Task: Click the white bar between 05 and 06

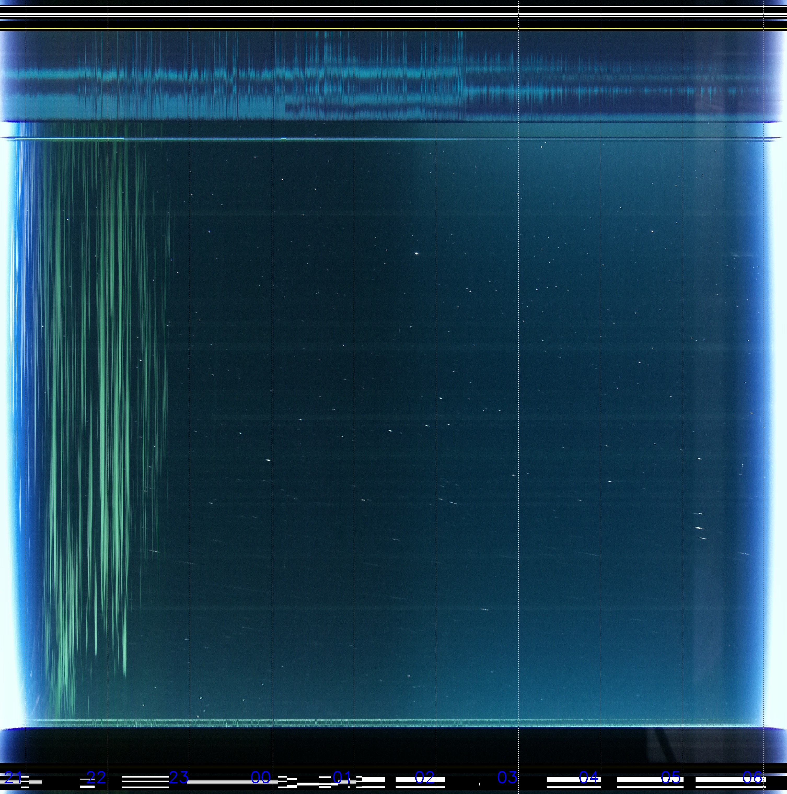Action: tap(720, 780)
